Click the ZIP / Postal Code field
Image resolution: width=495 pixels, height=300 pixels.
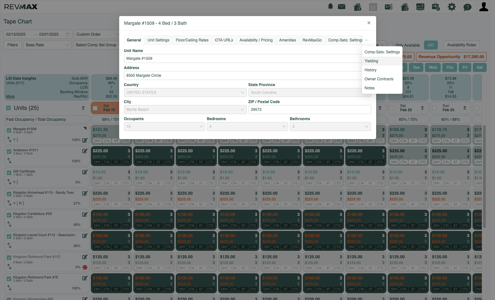pyautogui.click(x=310, y=110)
